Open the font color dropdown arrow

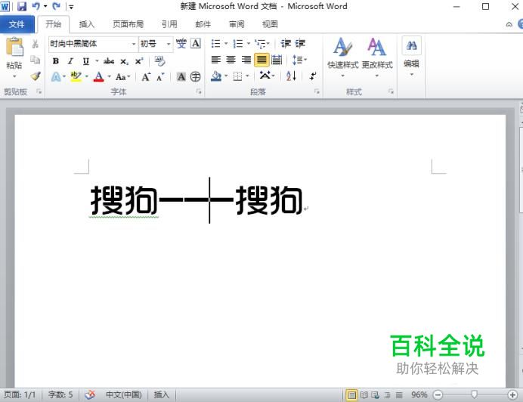[x=109, y=77]
